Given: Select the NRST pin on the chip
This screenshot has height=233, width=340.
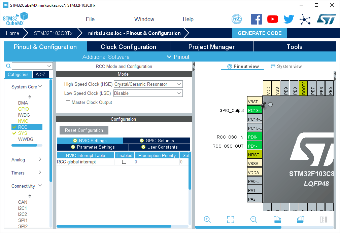Looking at the screenshot, I should [x=254, y=155].
